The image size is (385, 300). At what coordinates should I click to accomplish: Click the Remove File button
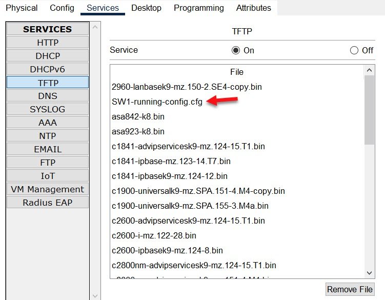[x=350, y=289]
